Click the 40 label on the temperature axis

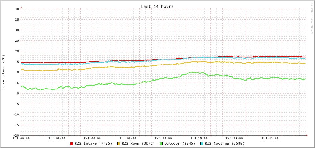pyautogui.click(x=17, y=9)
